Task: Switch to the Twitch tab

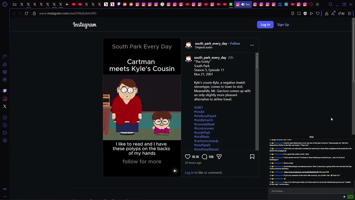Action: [118, 4]
